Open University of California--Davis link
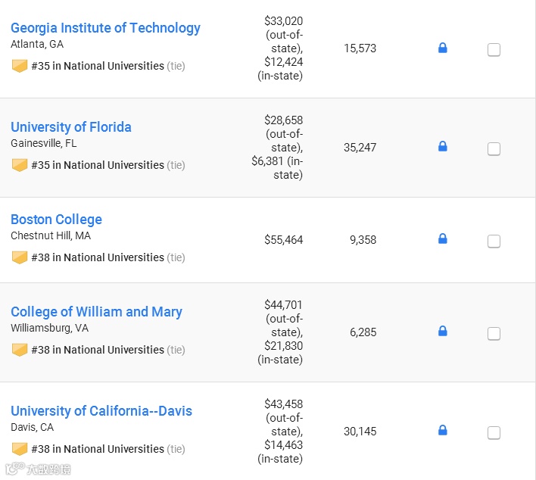536x480 pixels. coord(101,411)
